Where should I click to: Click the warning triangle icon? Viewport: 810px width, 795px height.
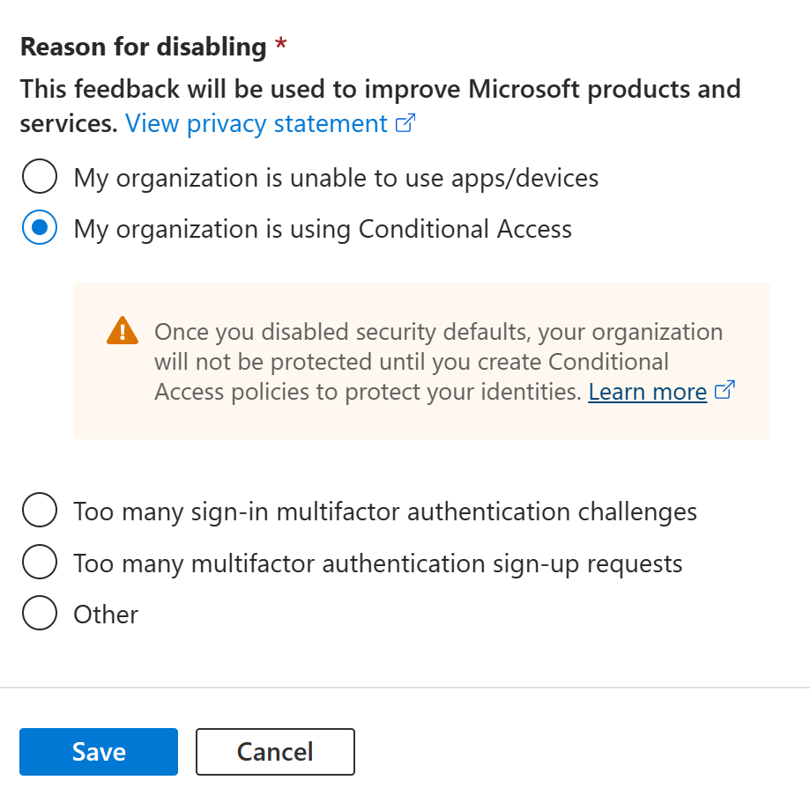(122, 331)
